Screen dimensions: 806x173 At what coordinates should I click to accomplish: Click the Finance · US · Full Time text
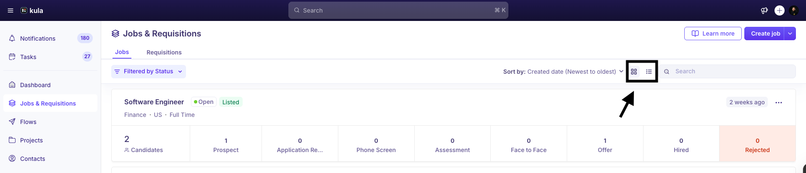click(x=160, y=115)
